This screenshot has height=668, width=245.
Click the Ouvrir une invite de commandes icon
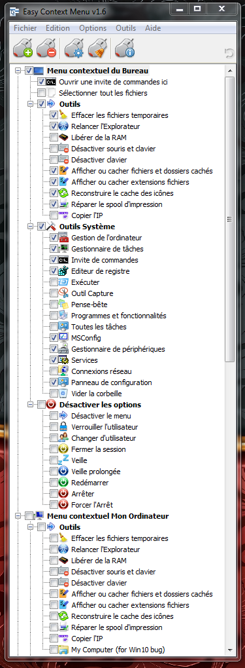point(51,82)
